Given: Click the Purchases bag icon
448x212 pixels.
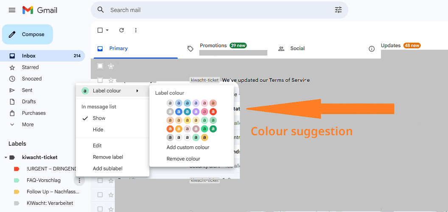Looking at the screenshot, I should coord(12,113).
